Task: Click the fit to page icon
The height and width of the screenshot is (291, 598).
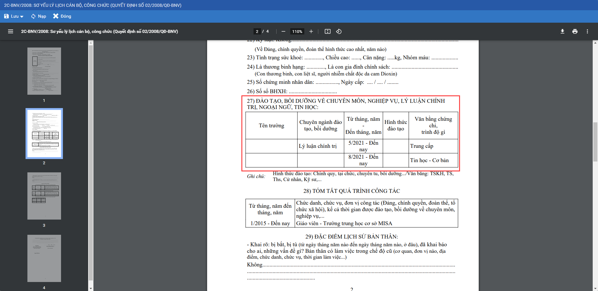Action: click(327, 31)
